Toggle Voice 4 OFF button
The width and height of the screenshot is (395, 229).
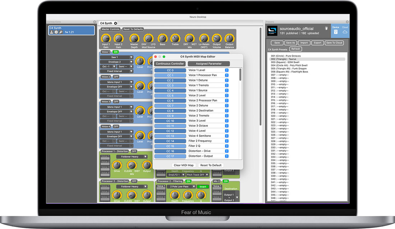pos(116,126)
